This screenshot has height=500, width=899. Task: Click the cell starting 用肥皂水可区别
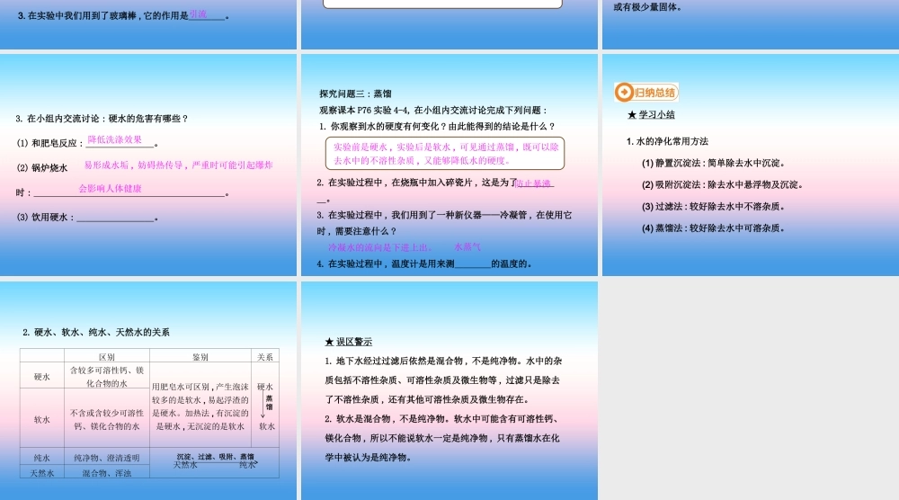pyautogui.click(x=200, y=406)
